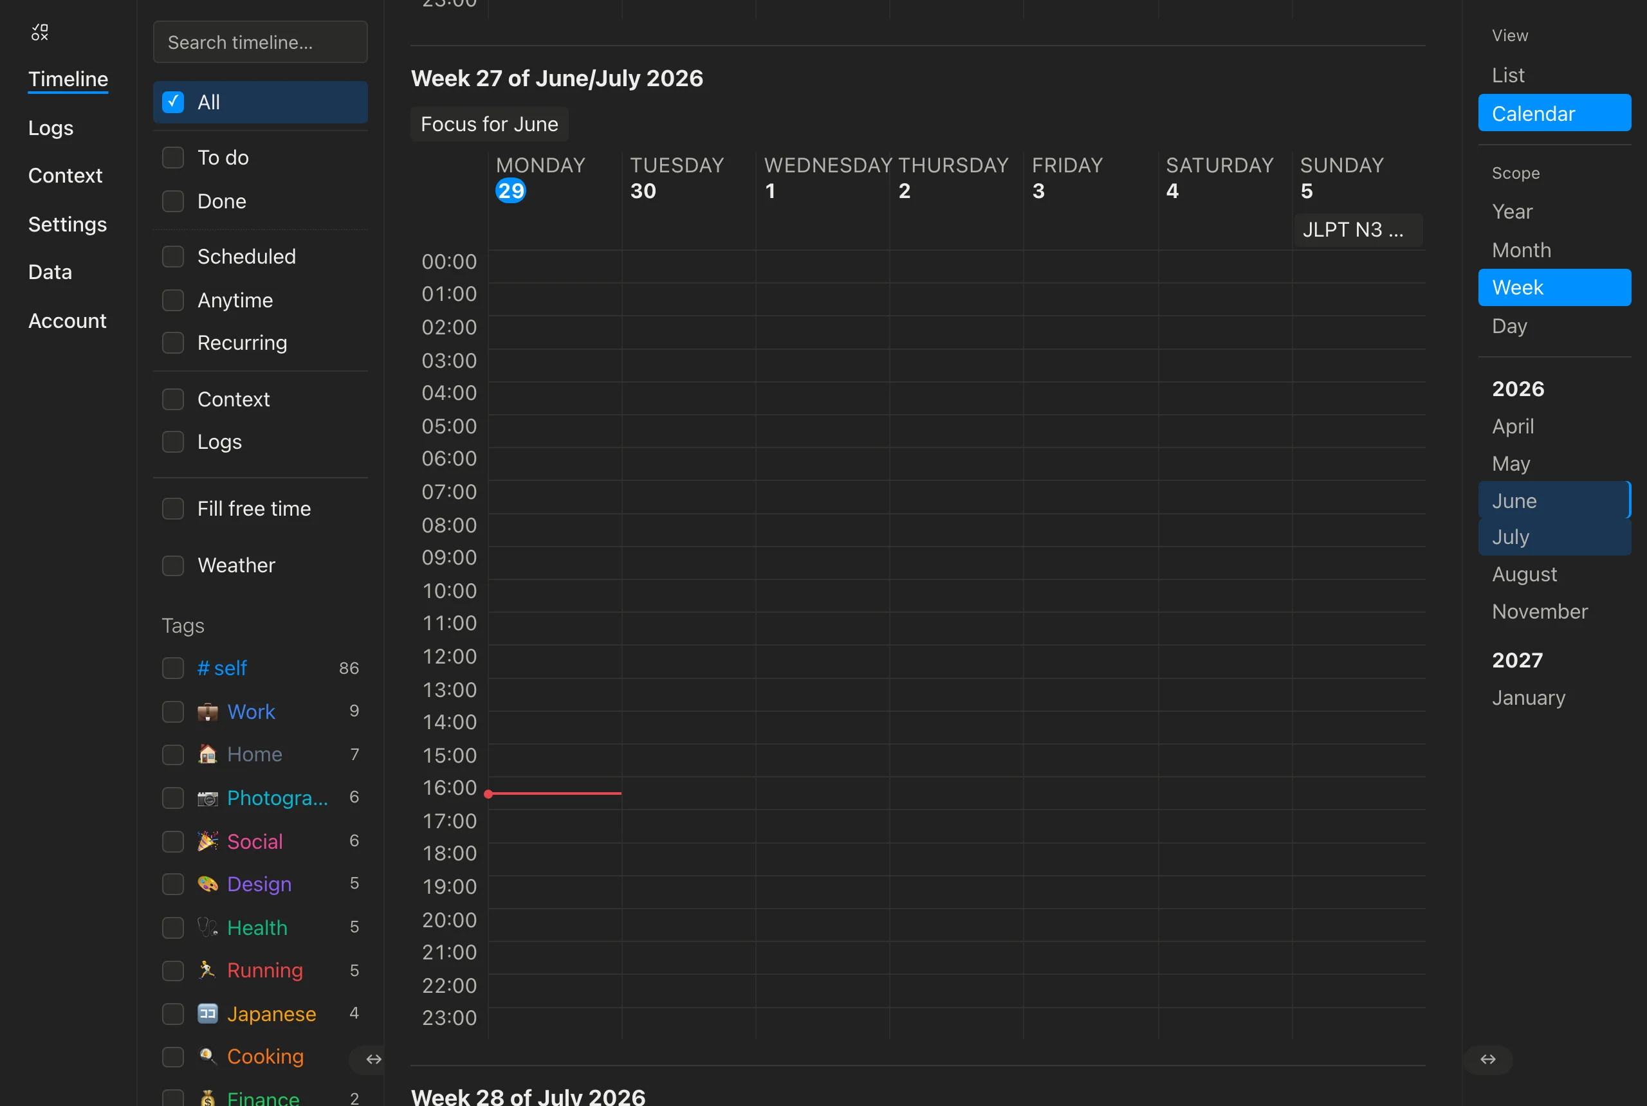
Task: Click the Search timeline input field
Action: (x=261, y=42)
